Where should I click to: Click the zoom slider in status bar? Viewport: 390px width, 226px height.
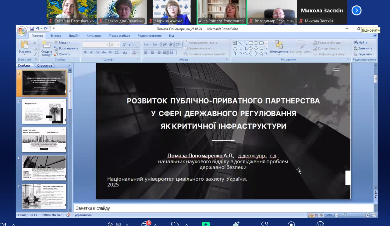[x=345, y=215]
